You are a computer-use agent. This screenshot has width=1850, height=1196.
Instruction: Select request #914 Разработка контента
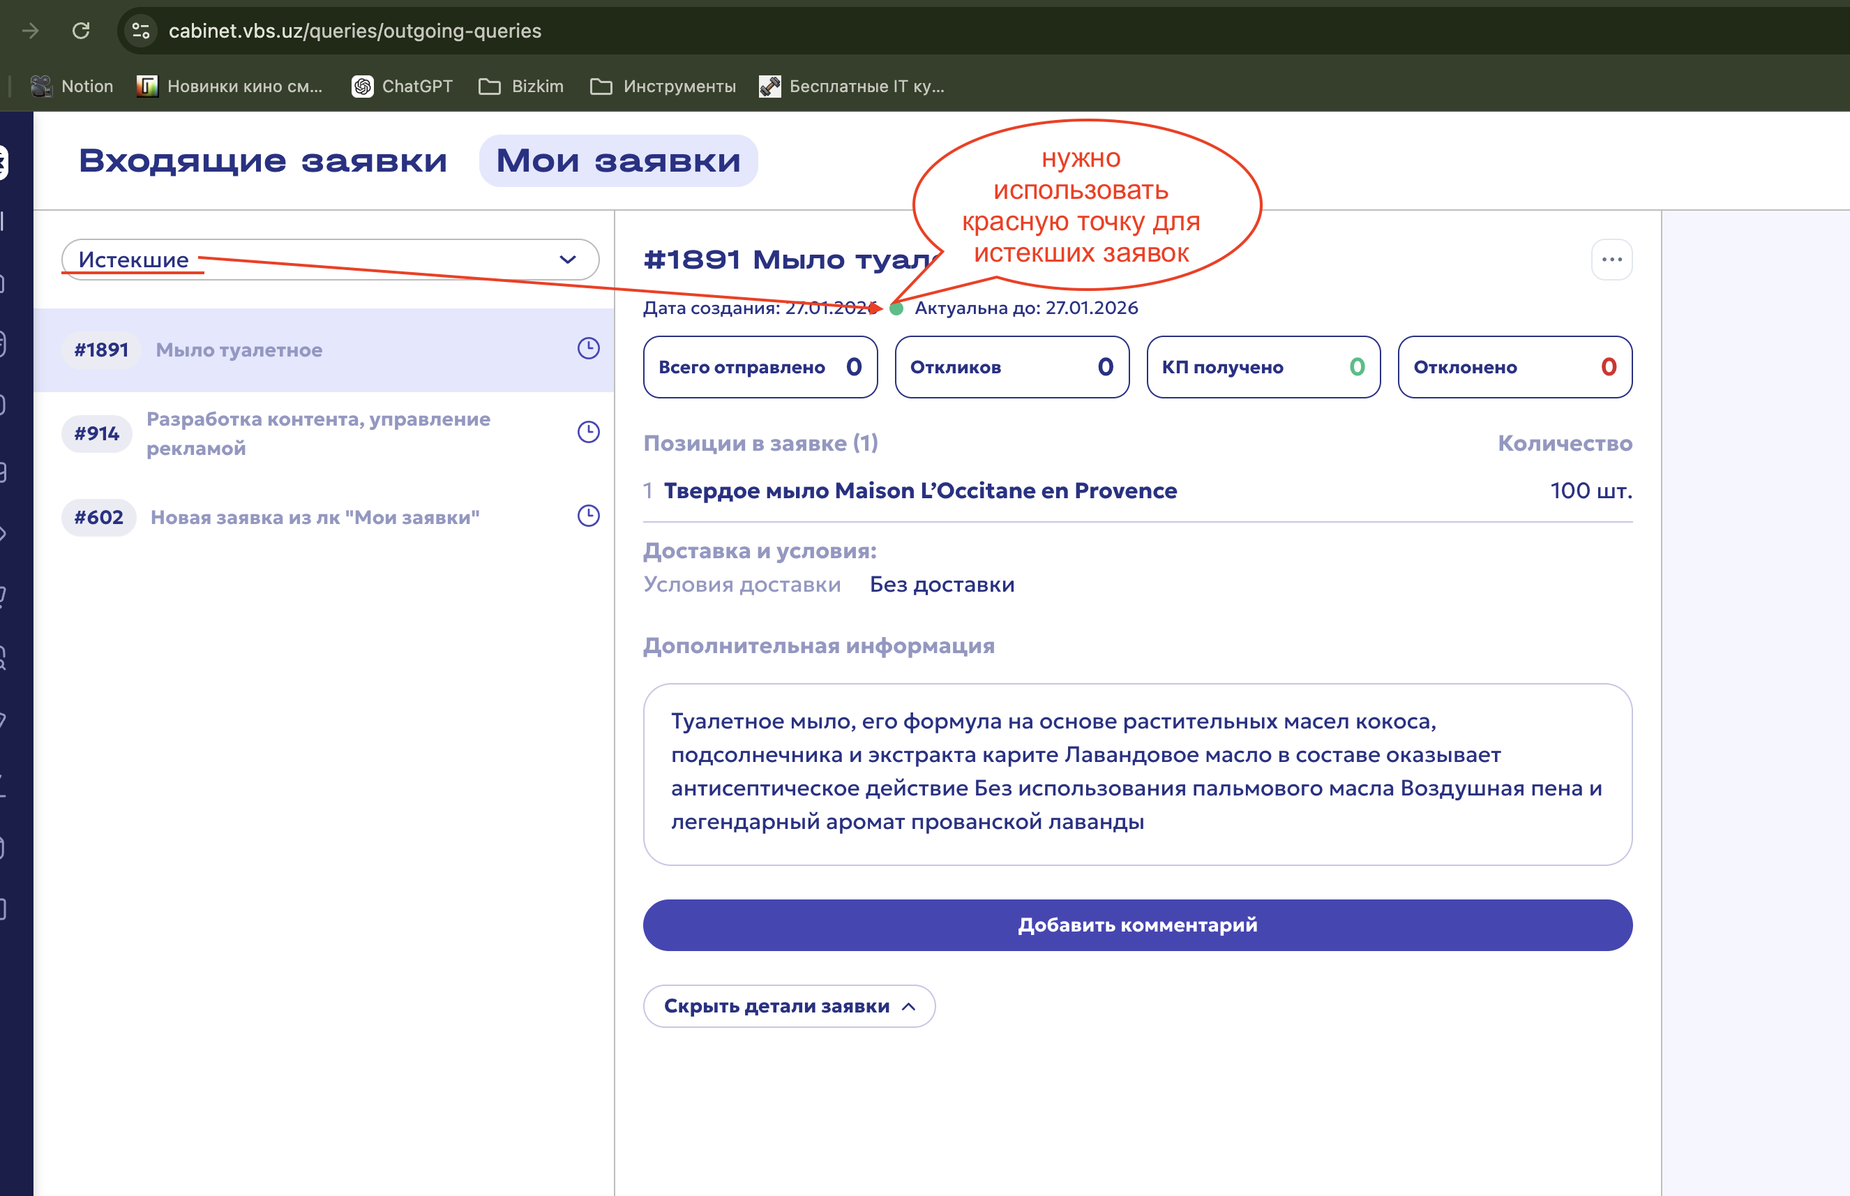pyautogui.click(x=318, y=433)
